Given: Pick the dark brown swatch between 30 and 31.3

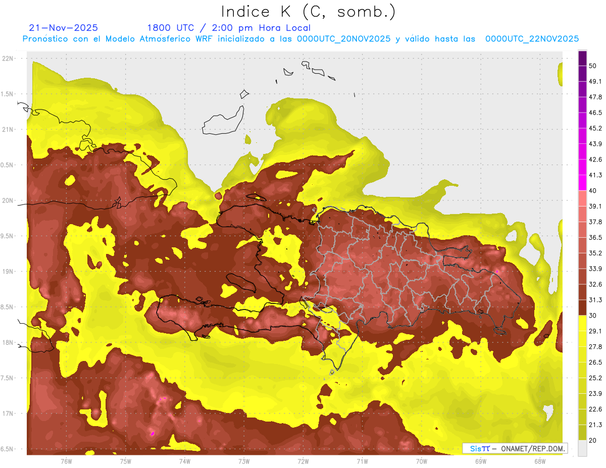Looking at the screenshot, I should click(583, 307).
